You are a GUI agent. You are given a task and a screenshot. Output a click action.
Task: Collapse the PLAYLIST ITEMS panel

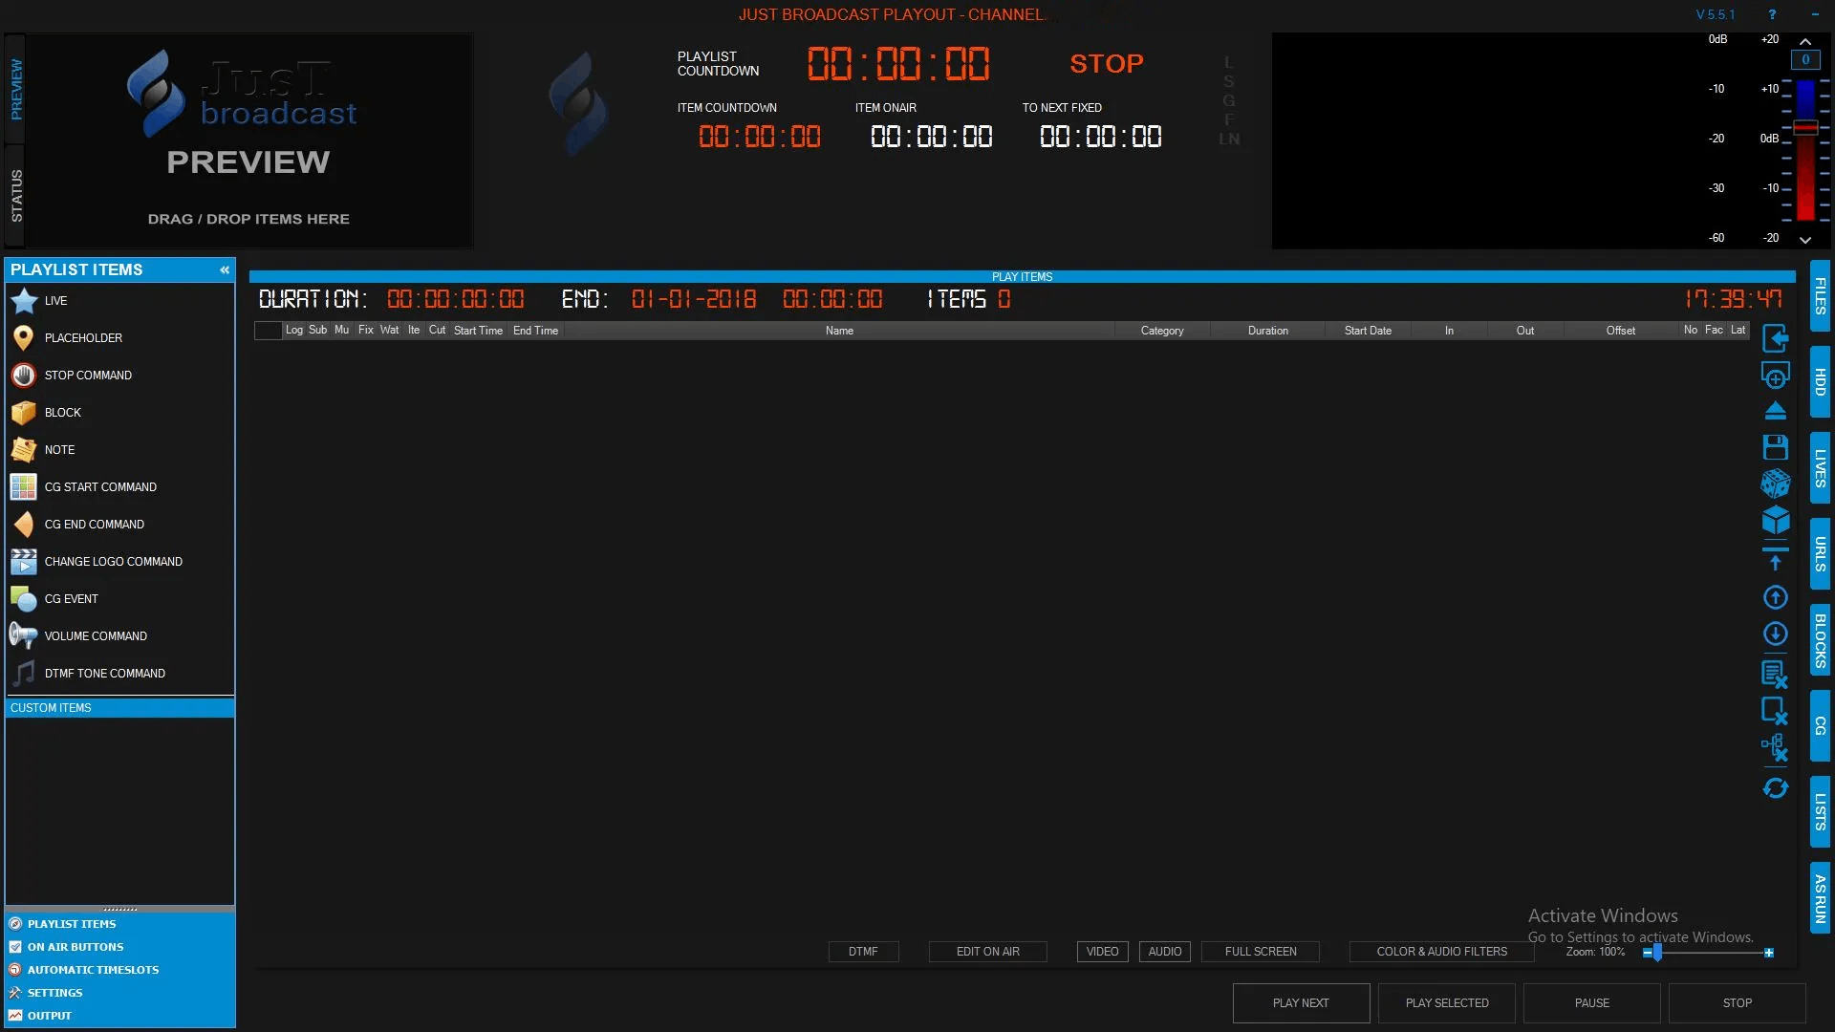pyautogui.click(x=225, y=270)
